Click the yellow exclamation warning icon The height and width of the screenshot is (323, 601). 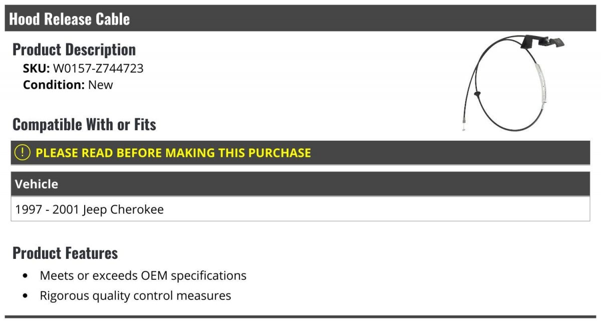[x=23, y=153]
